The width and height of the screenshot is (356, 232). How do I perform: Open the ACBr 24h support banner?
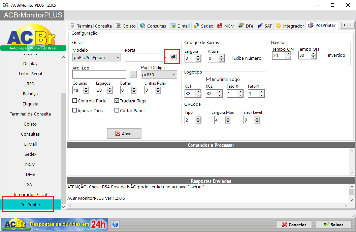tap(54, 224)
